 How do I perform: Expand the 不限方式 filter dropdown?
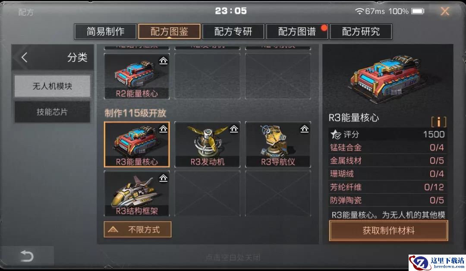coord(138,230)
